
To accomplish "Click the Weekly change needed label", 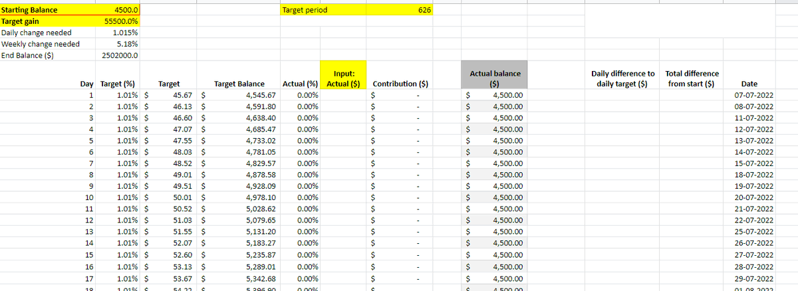I will [x=41, y=44].
